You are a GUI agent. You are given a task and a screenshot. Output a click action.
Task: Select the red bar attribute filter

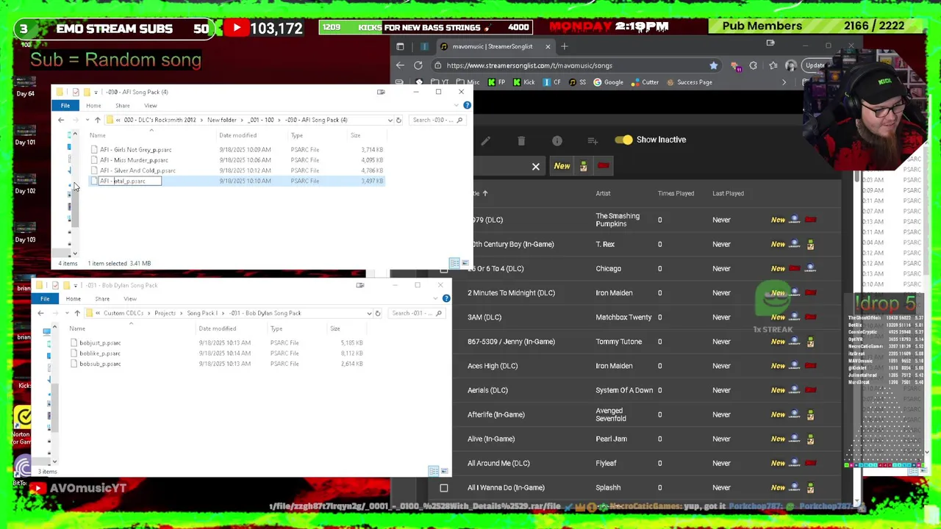pyautogui.click(x=604, y=166)
